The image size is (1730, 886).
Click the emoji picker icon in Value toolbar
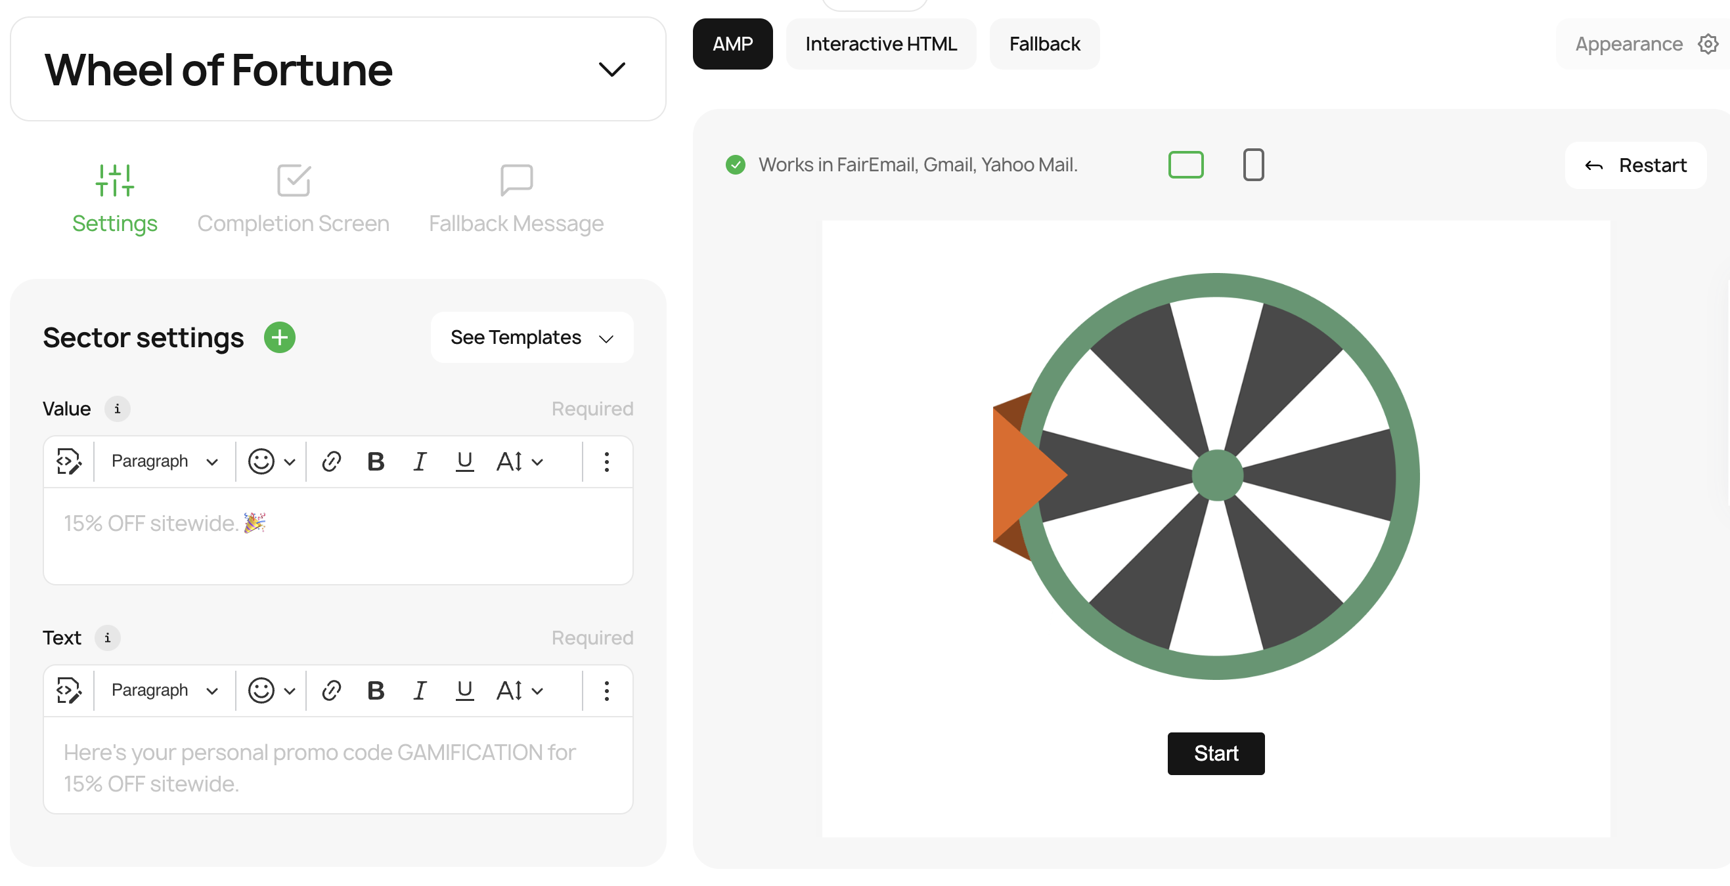[x=260, y=461]
